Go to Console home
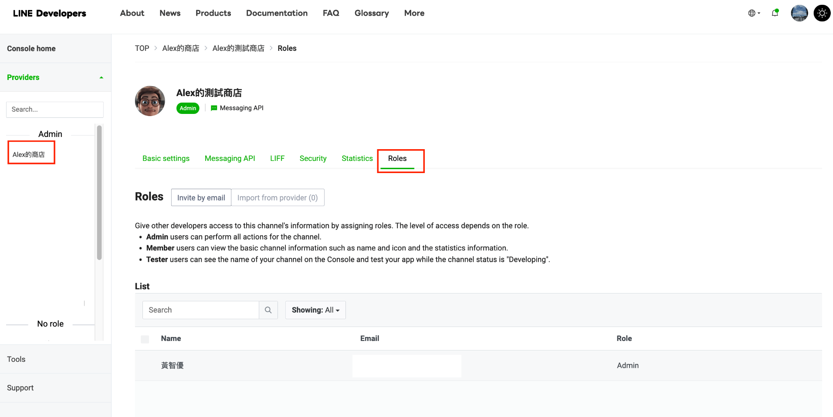Image resolution: width=833 pixels, height=417 pixels. click(x=31, y=48)
